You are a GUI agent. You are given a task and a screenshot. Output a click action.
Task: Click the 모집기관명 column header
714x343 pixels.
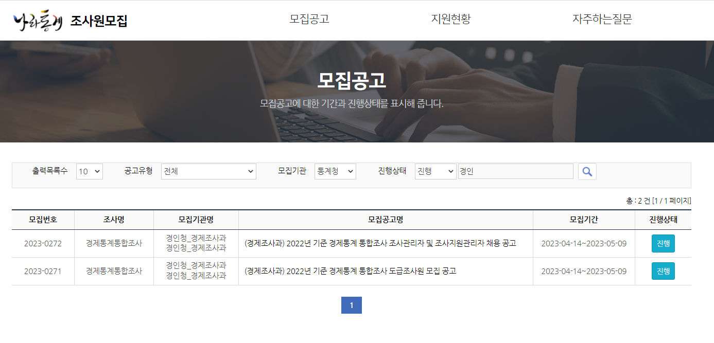[x=196, y=220]
